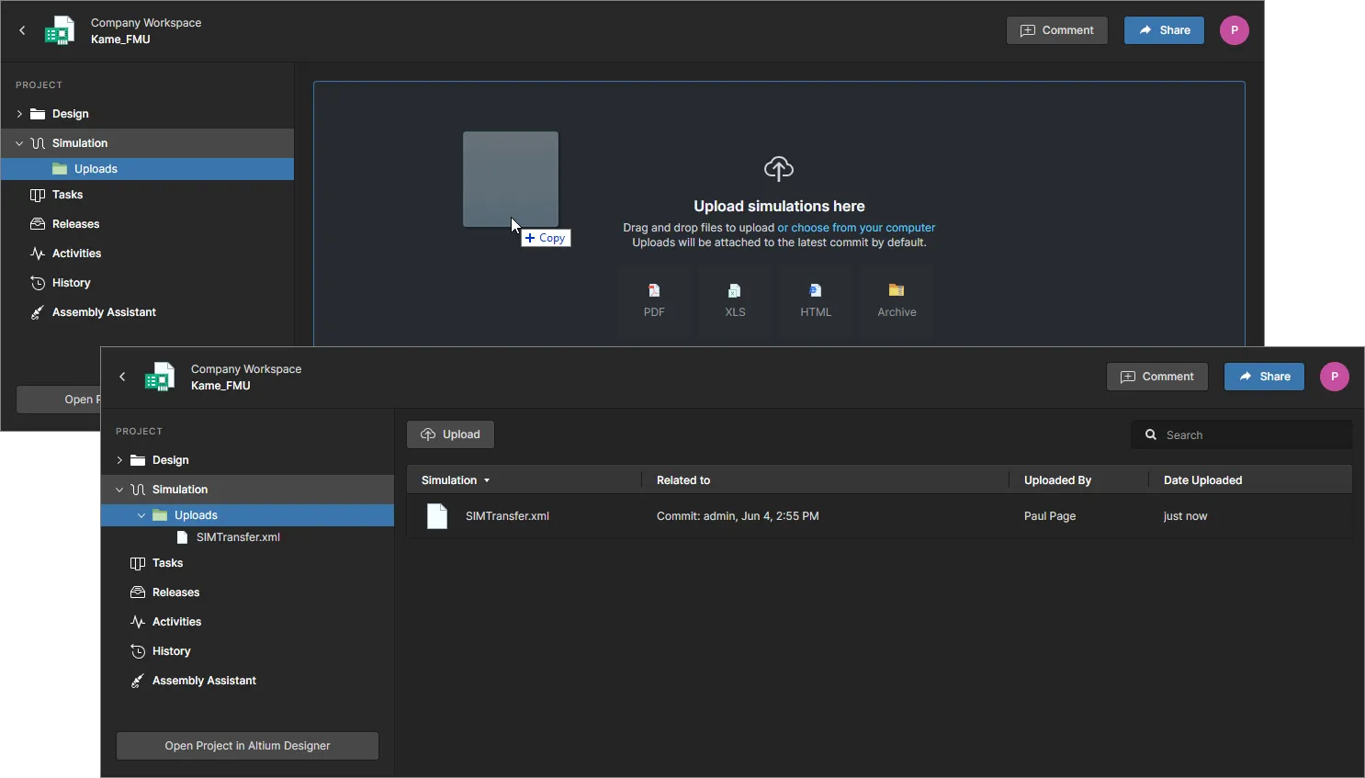The width and height of the screenshot is (1365, 778).
Task: Collapse the Simulation node in the back window
Action: pos(19,143)
